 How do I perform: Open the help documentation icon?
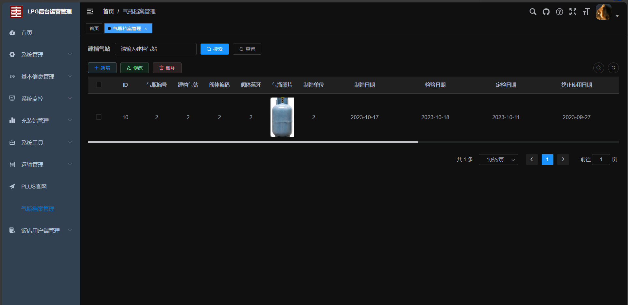tap(560, 12)
